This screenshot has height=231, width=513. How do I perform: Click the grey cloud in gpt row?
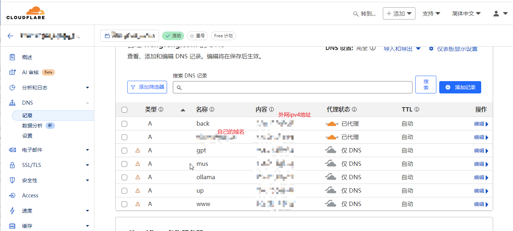click(x=330, y=150)
